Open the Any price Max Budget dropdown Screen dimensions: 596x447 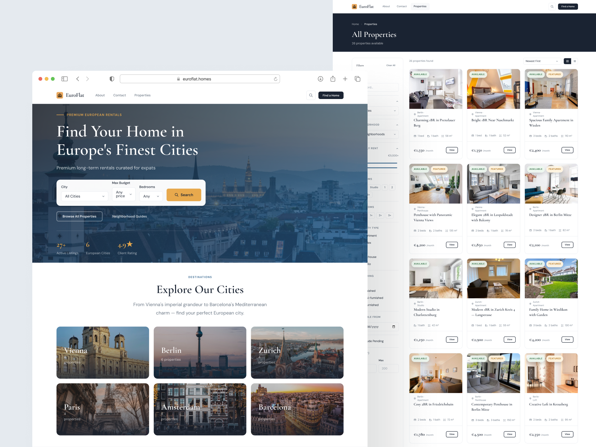point(124,194)
